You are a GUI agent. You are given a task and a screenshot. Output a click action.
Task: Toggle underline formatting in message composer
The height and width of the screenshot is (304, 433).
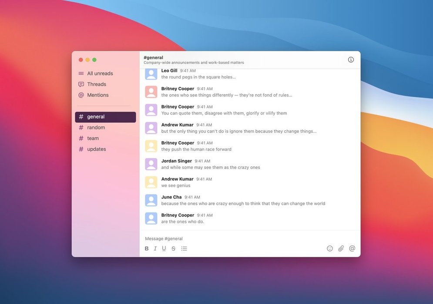point(164,249)
